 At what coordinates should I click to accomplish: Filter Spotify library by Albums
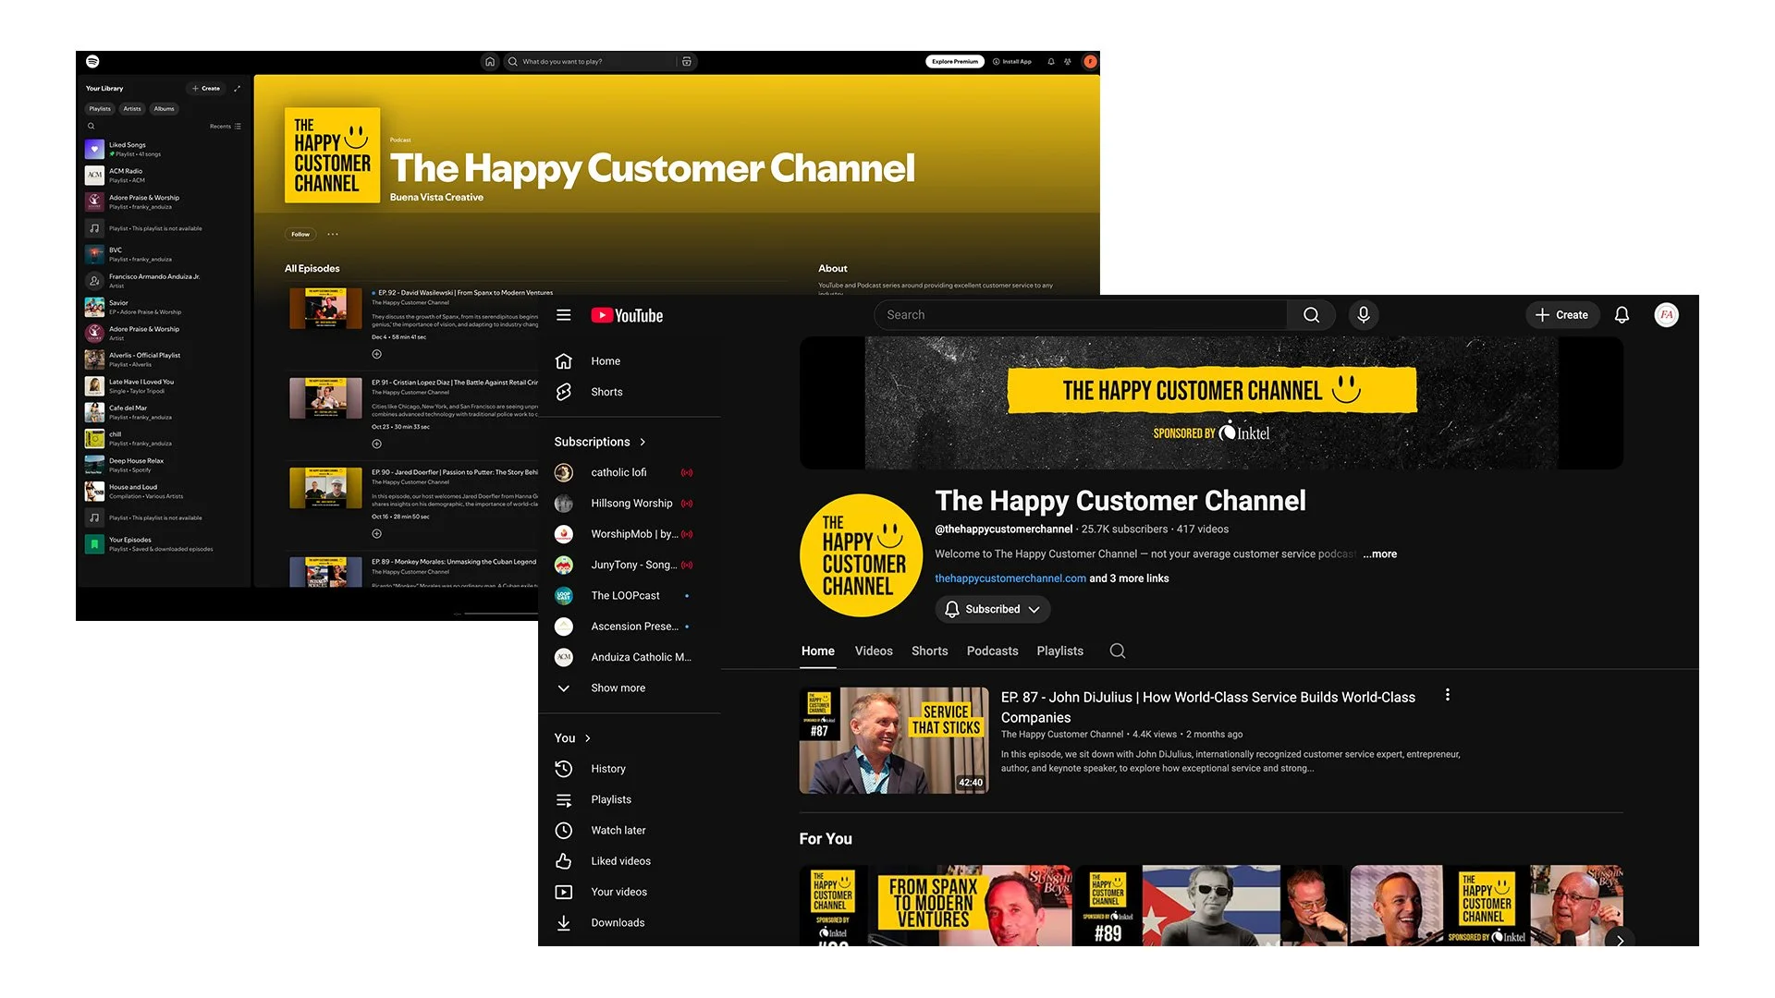point(164,109)
